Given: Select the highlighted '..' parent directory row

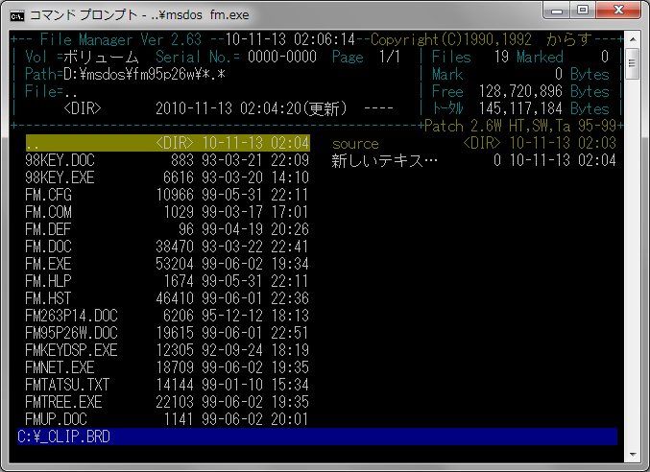Looking at the screenshot, I should (x=167, y=143).
